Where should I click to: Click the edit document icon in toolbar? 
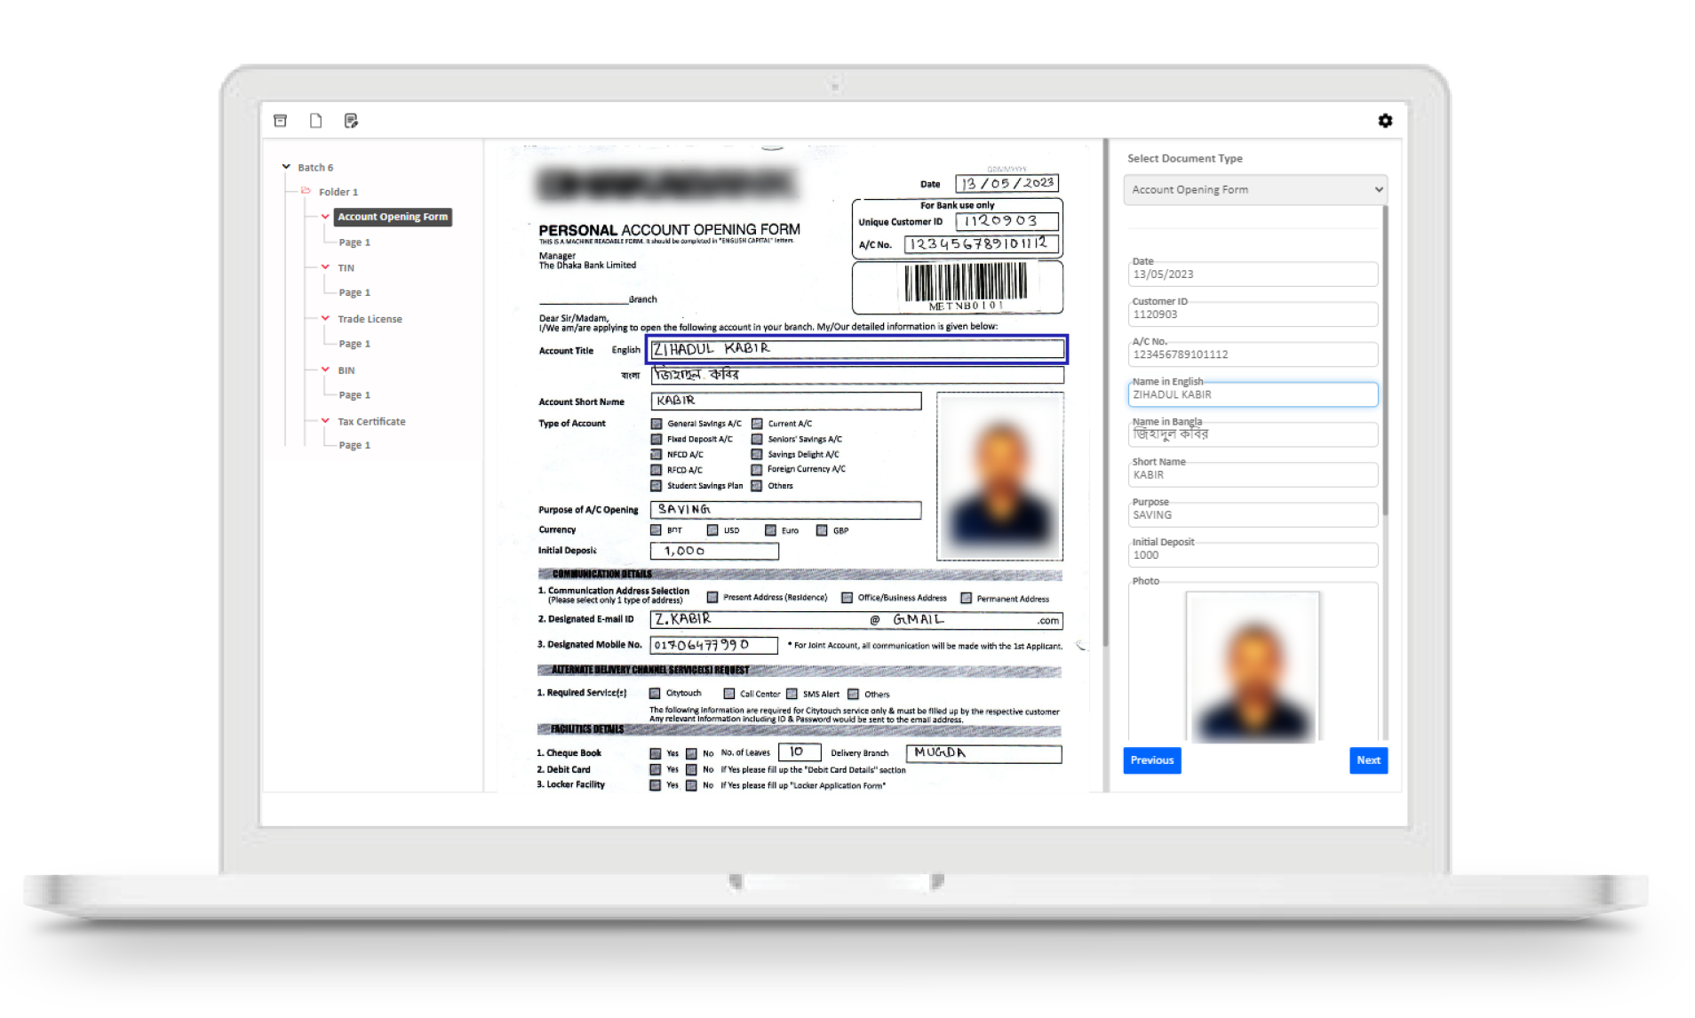click(351, 121)
